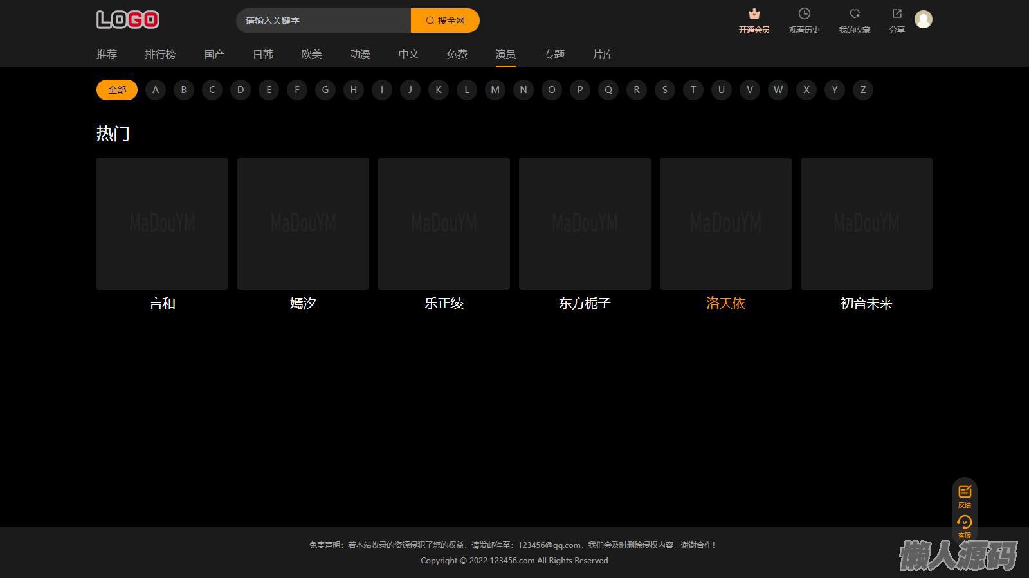Open the user avatar profile
The image size is (1029, 578).
[924, 19]
